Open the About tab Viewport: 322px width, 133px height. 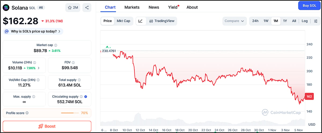point(192,7)
